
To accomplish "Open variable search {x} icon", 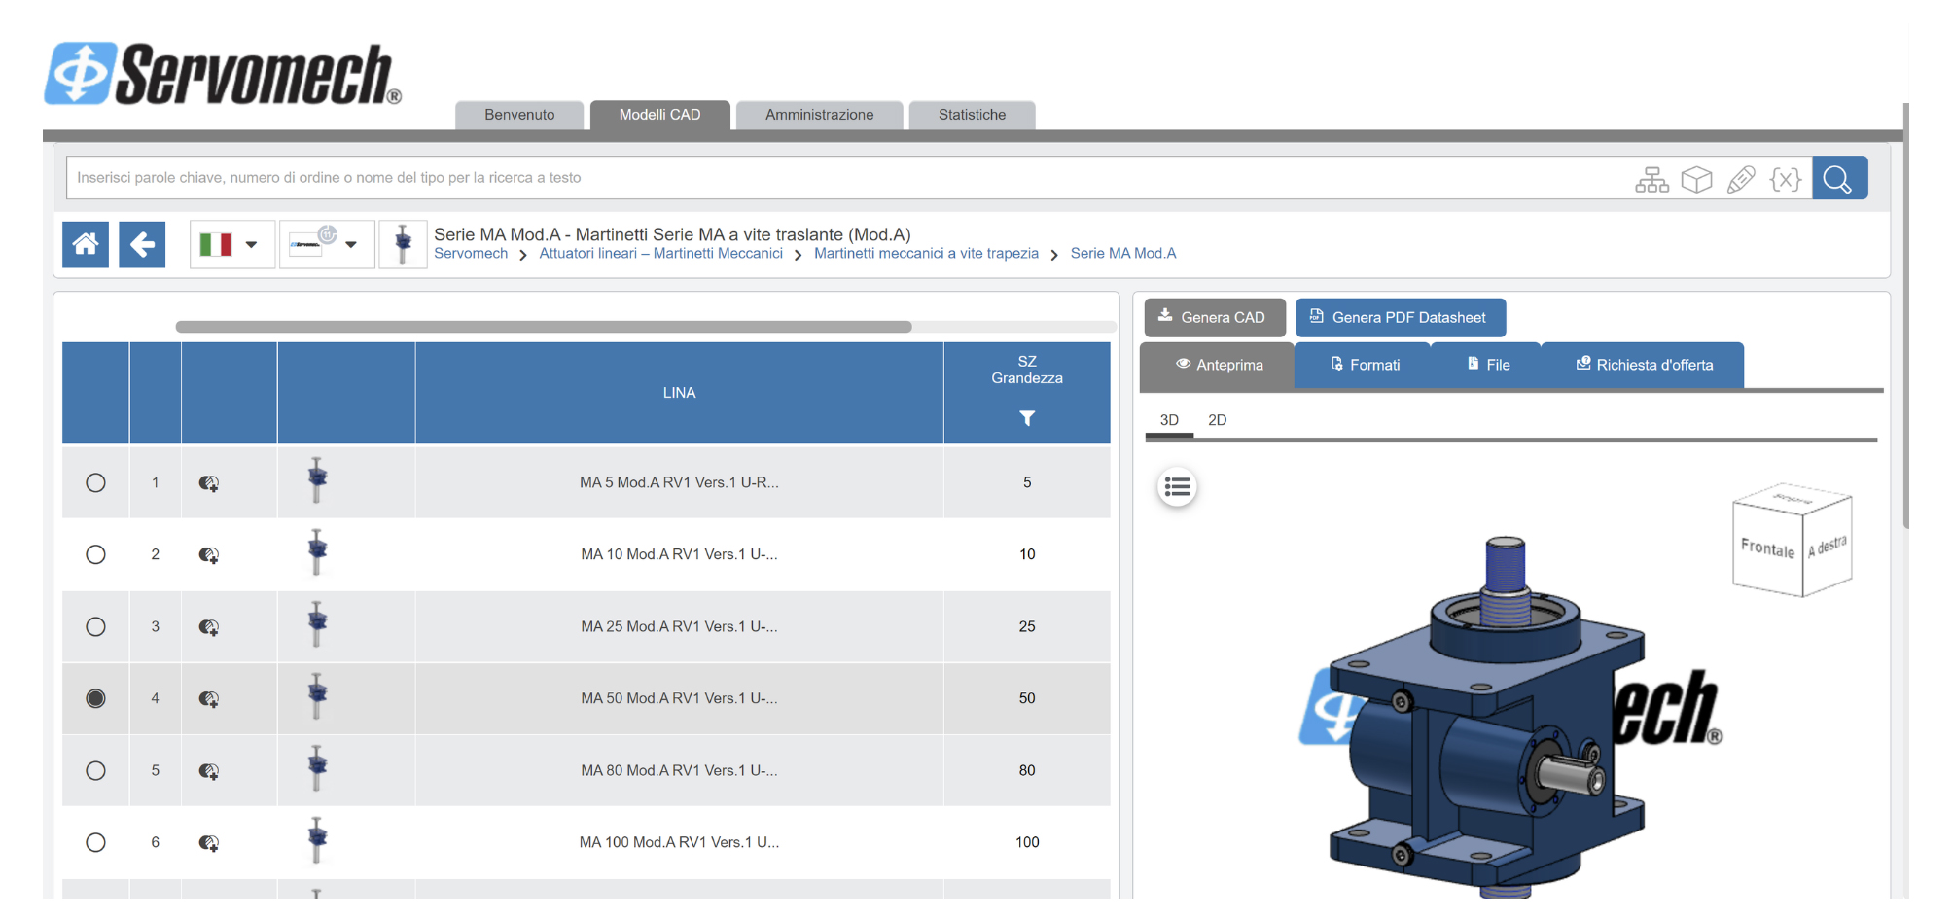I will tap(1786, 179).
